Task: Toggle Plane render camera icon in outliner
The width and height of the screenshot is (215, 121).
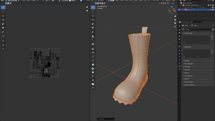Action: [213, 10]
